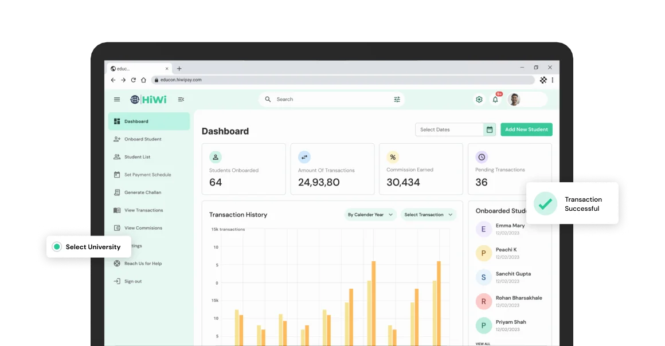The image size is (665, 346).
Task: Open the hamburger menu icon
Action: pyautogui.click(x=117, y=100)
